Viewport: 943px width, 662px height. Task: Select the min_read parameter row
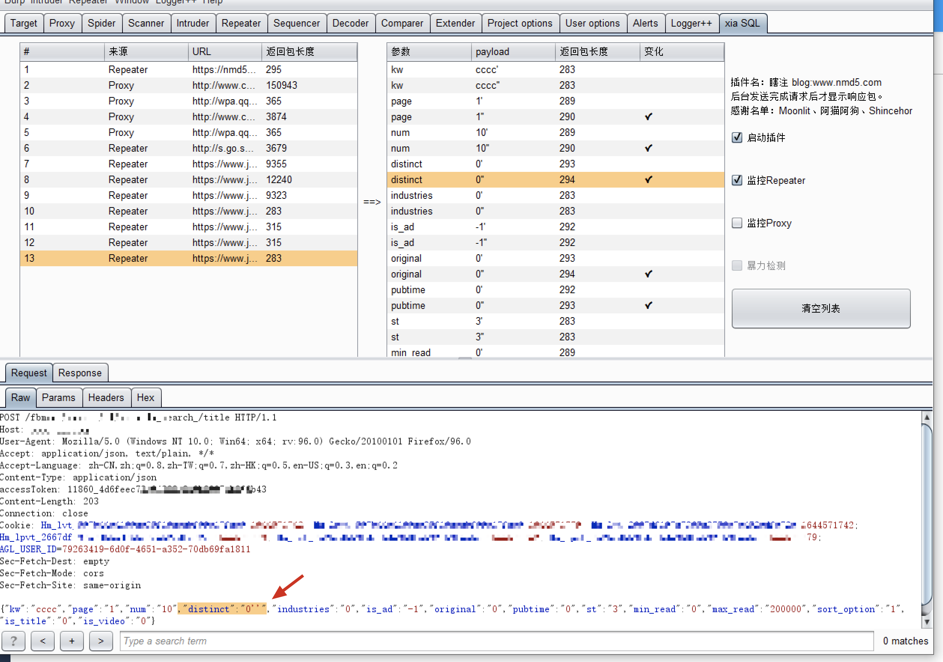pyautogui.click(x=555, y=352)
